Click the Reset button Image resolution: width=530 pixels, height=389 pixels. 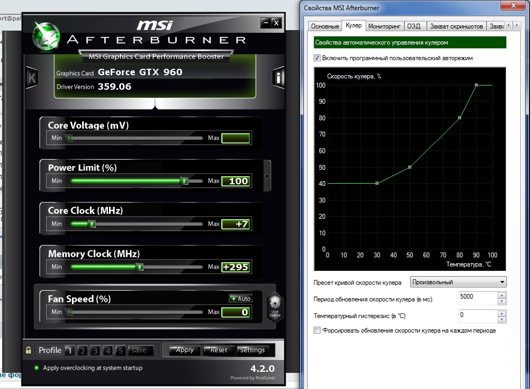pyautogui.click(x=219, y=350)
